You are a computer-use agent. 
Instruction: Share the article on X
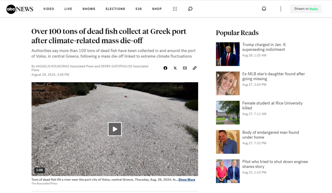[175, 68]
